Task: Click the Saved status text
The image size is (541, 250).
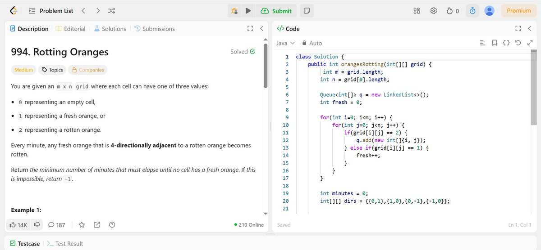Action: click(284, 225)
